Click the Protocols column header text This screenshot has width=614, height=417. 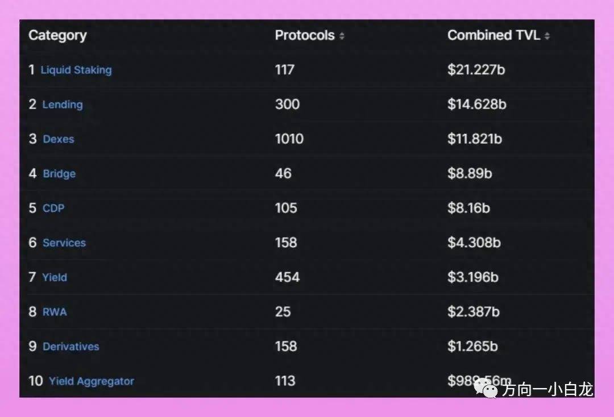pos(305,36)
